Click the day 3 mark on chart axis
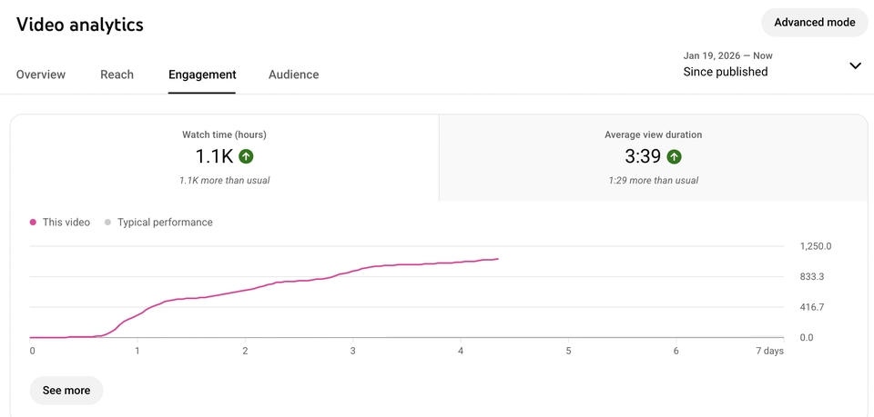Viewport: 874px width, 417px height. (x=352, y=351)
